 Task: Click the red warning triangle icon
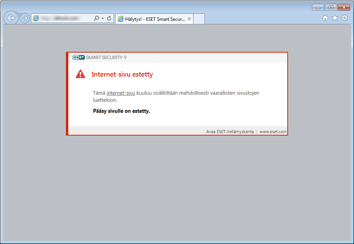[x=80, y=74]
